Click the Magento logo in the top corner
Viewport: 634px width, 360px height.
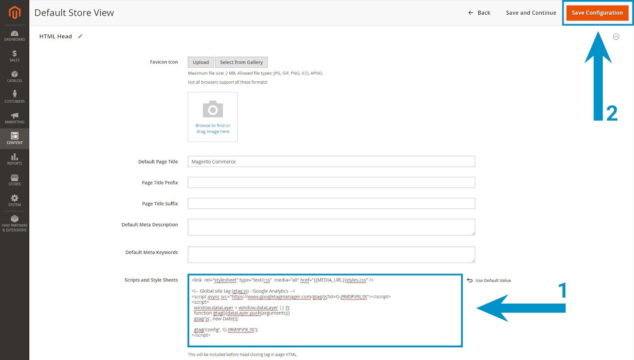point(14,12)
